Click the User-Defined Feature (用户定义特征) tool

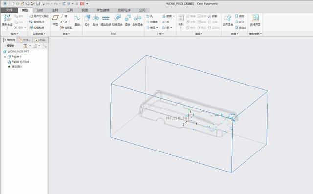pos(39,16)
